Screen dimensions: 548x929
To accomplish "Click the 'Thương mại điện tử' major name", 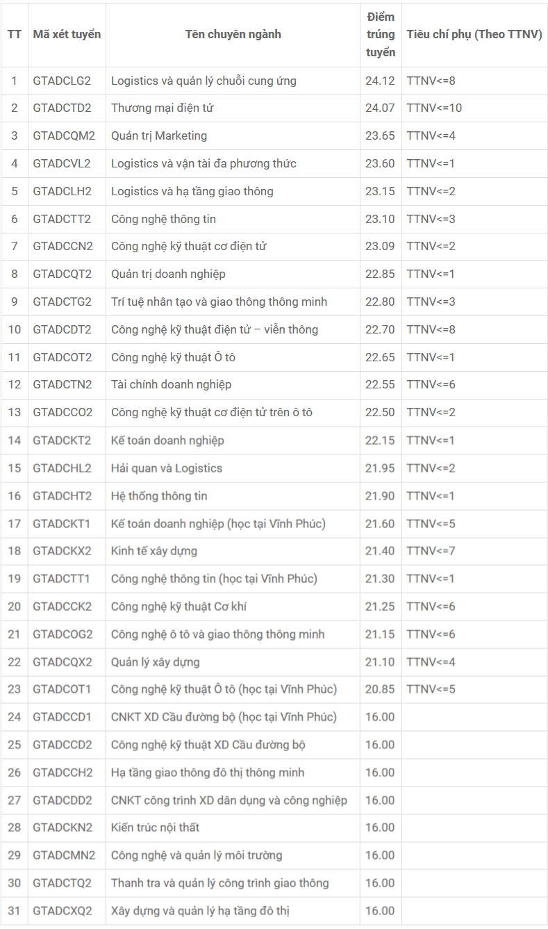I will point(163,108).
